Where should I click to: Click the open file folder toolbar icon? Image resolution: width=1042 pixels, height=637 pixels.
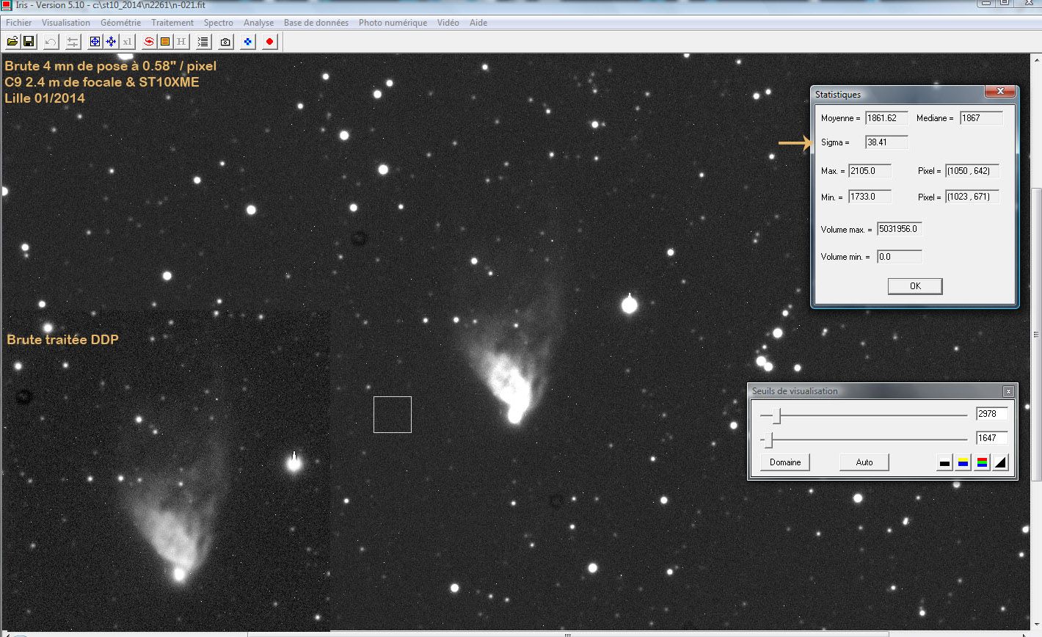click(12, 42)
